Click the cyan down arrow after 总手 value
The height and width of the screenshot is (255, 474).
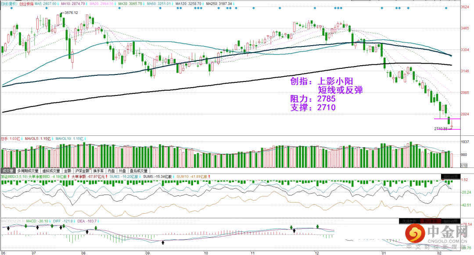(22, 138)
